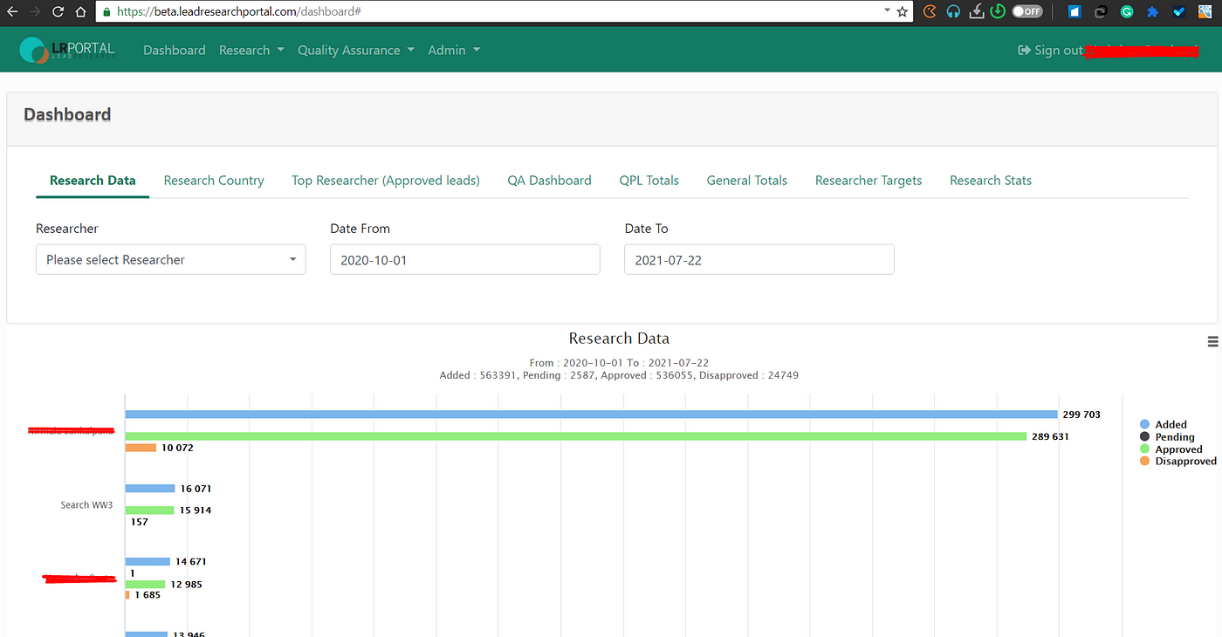Bookmark the page with the star icon
The image size is (1222, 637).
point(903,11)
